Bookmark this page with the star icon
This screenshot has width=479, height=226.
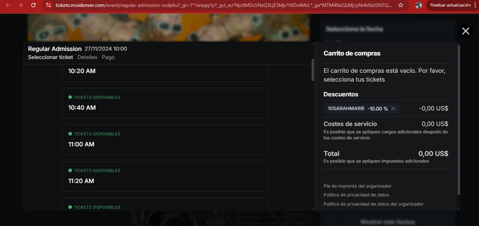tap(401, 5)
